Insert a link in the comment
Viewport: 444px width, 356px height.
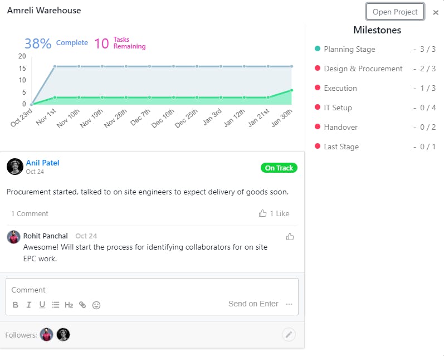coord(82,305)
